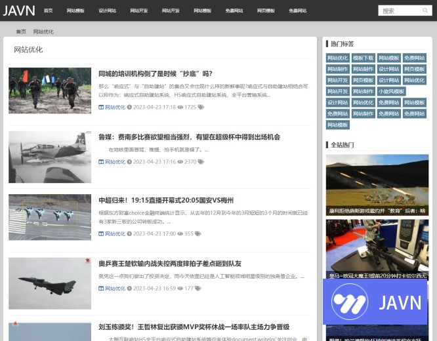Open the propeller aircraft thumbnail image
The height and width of the screenshot is (341, 437).
click(50, 157)
